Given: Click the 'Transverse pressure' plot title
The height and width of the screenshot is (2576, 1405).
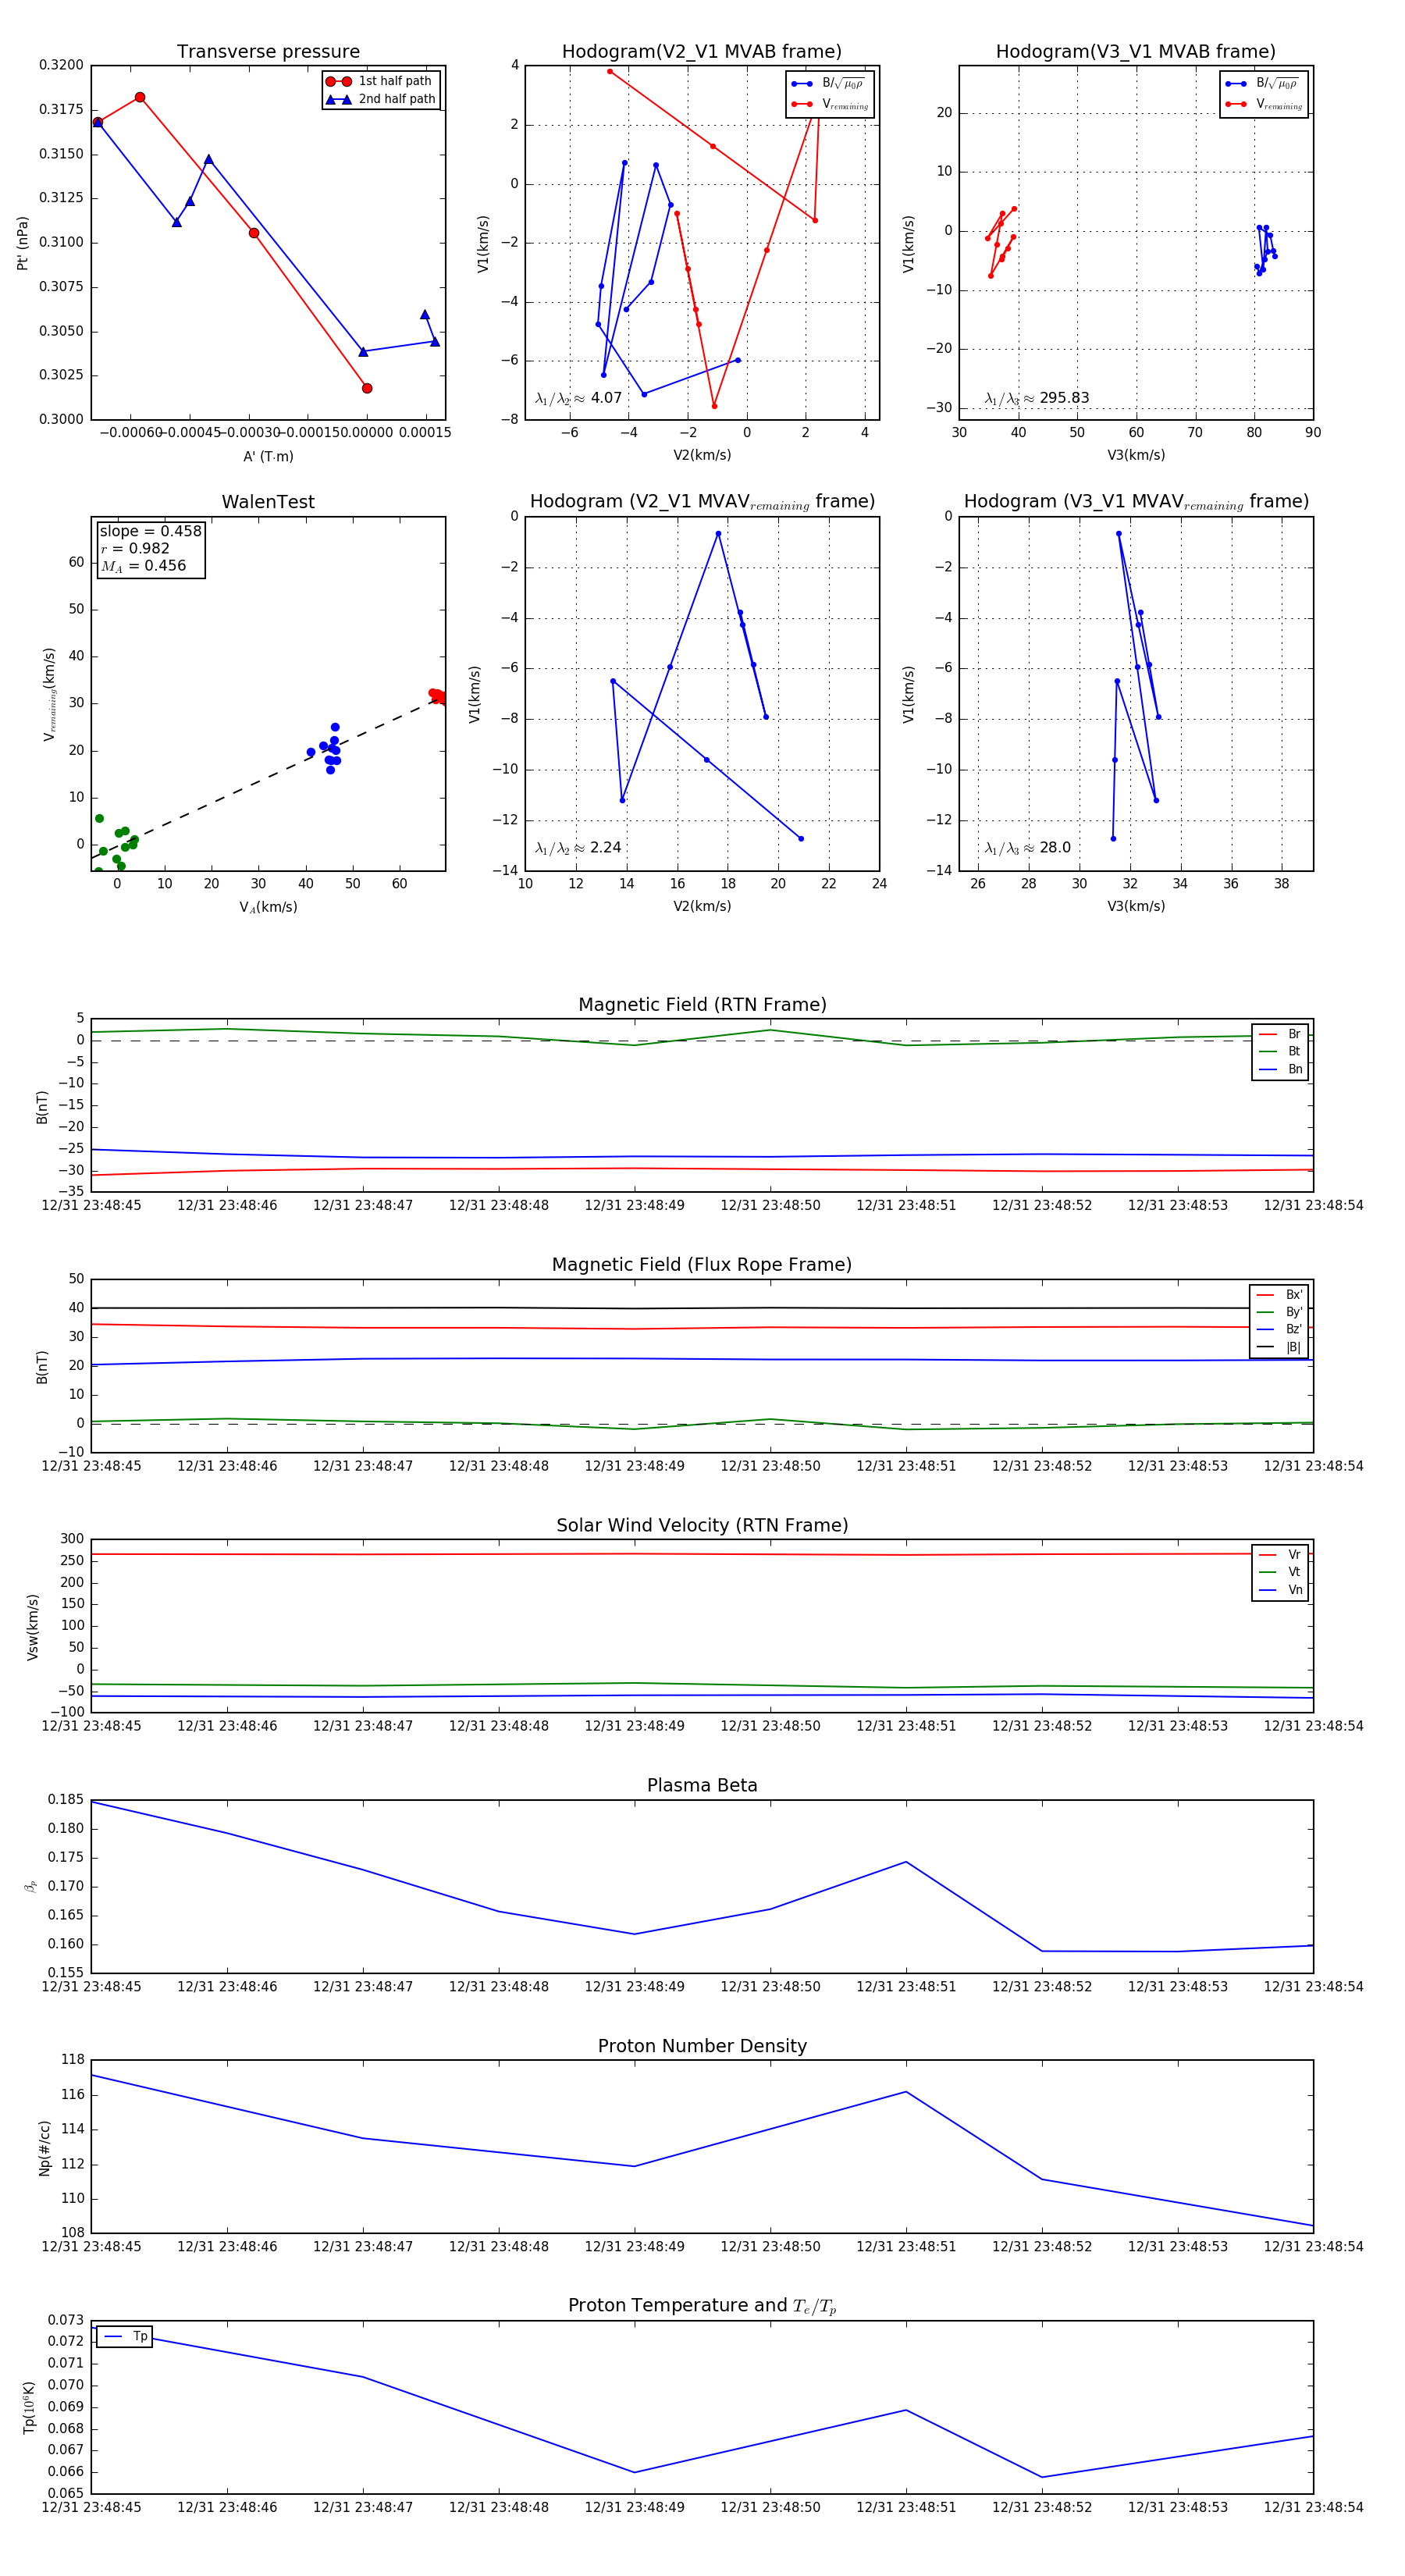Looking at the screenshot, I should tap(268, 52).
